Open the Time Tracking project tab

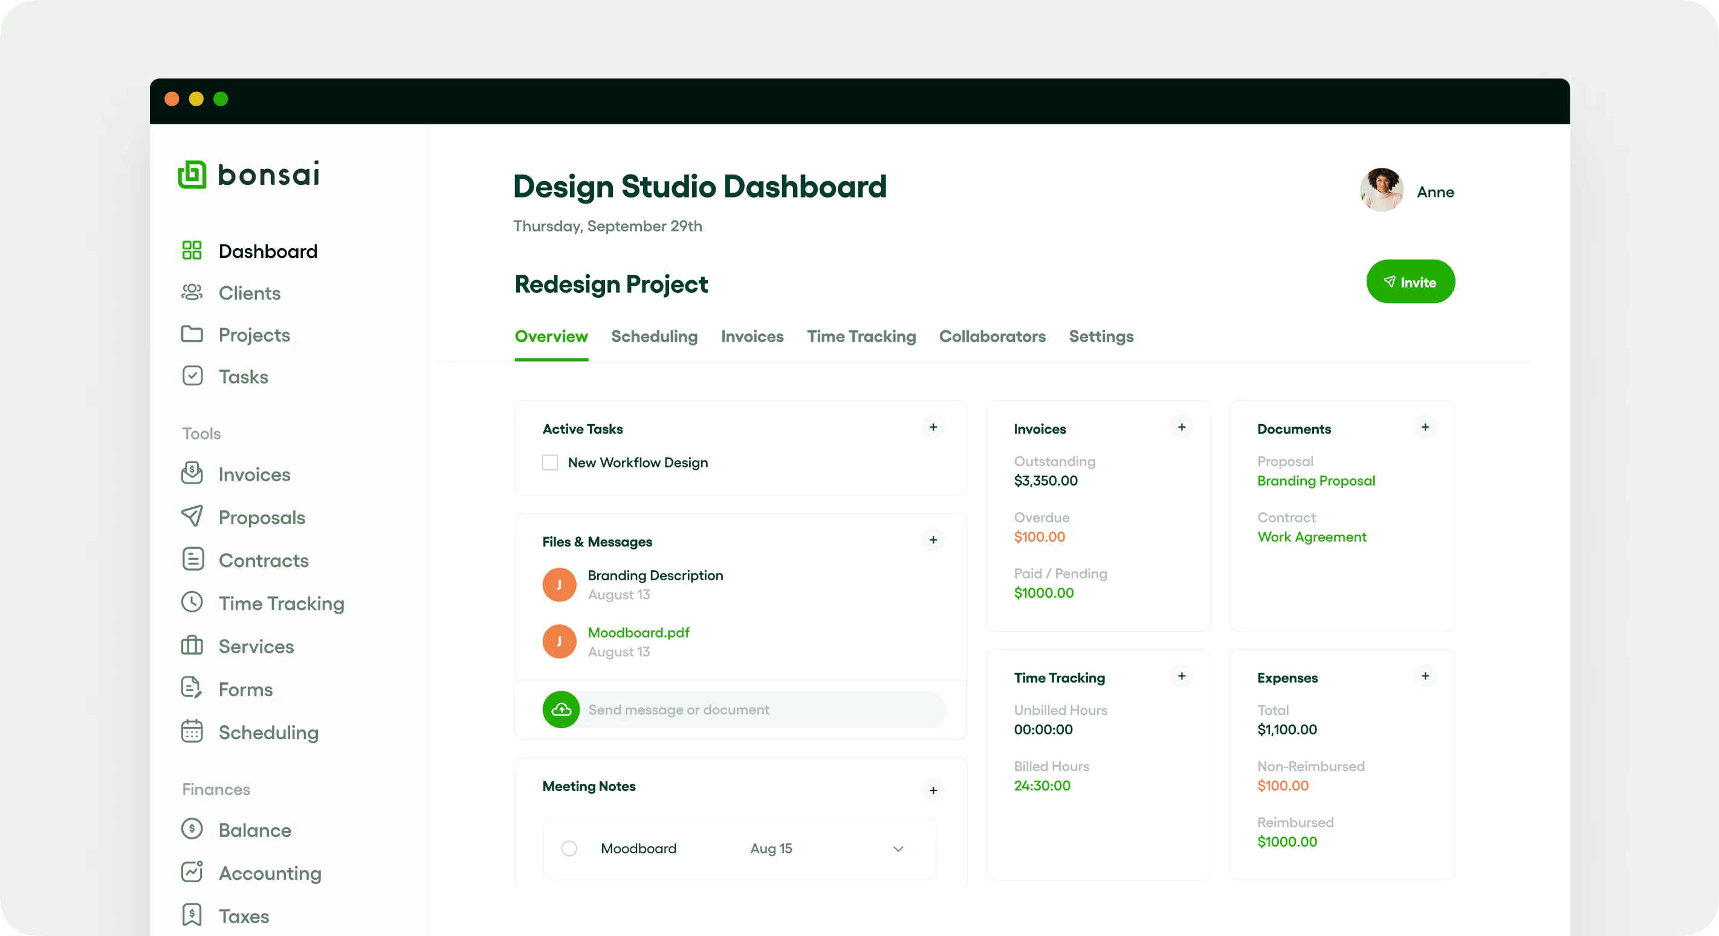861,337
